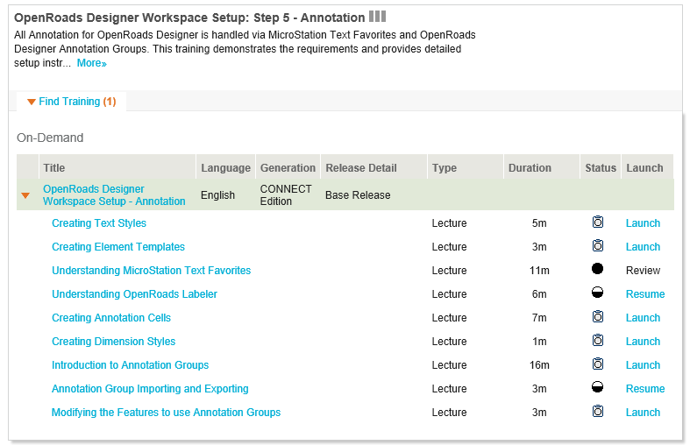
Task: Open Introduction to Annotation Groups lecture
Action: 131,365
